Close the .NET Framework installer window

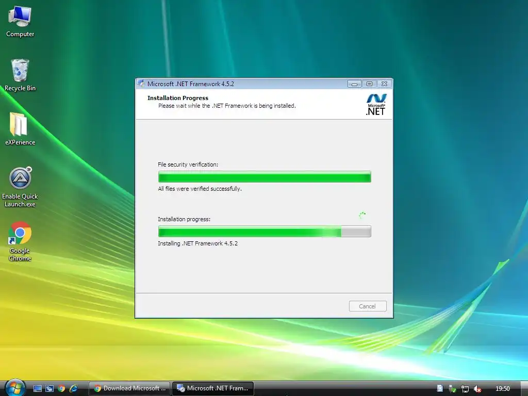pos(384,84)
